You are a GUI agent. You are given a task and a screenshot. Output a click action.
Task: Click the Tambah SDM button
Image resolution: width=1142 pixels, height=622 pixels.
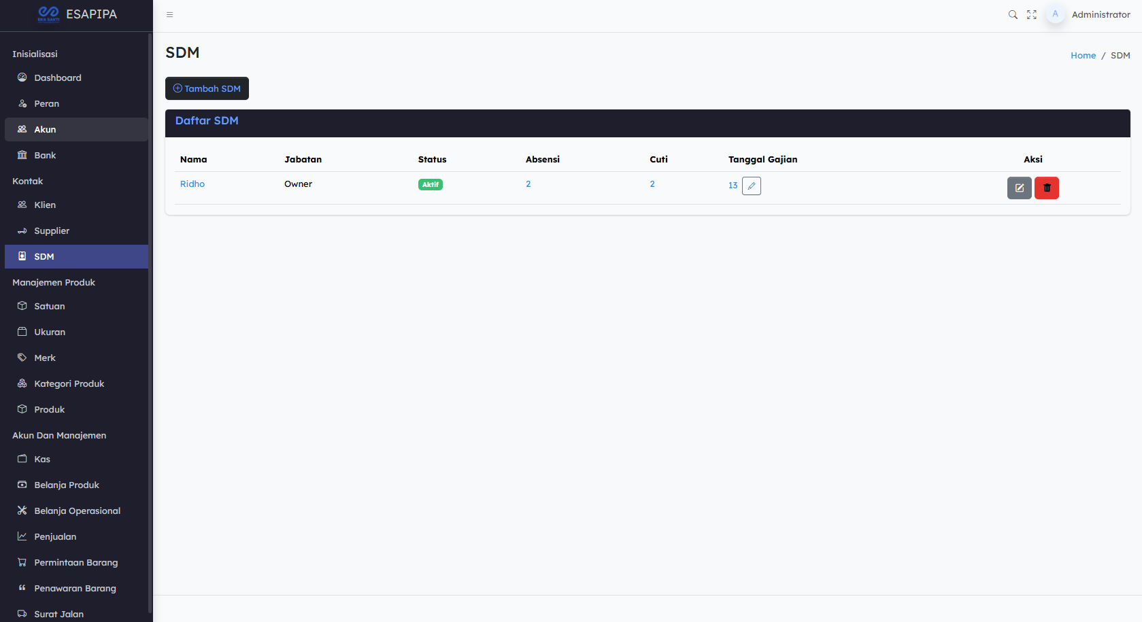point(207,88)
